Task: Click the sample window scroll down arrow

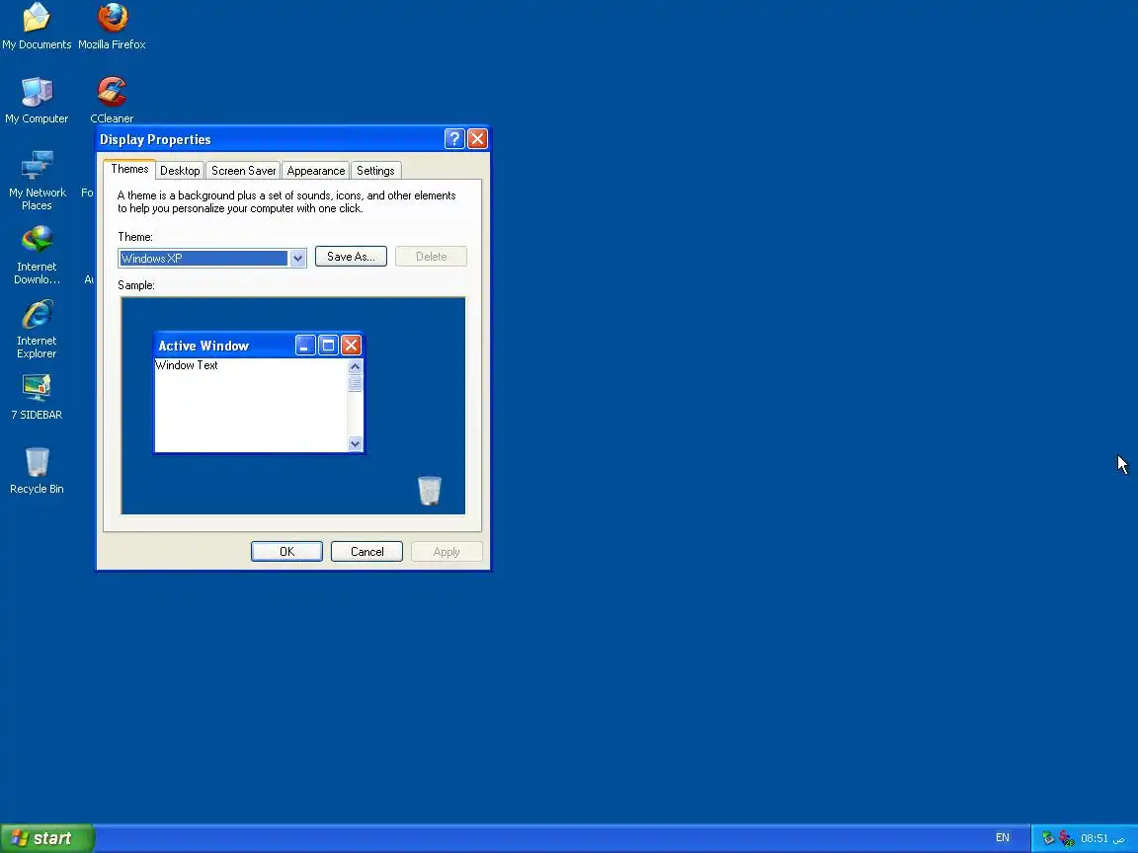Action: tap(355, 443)
